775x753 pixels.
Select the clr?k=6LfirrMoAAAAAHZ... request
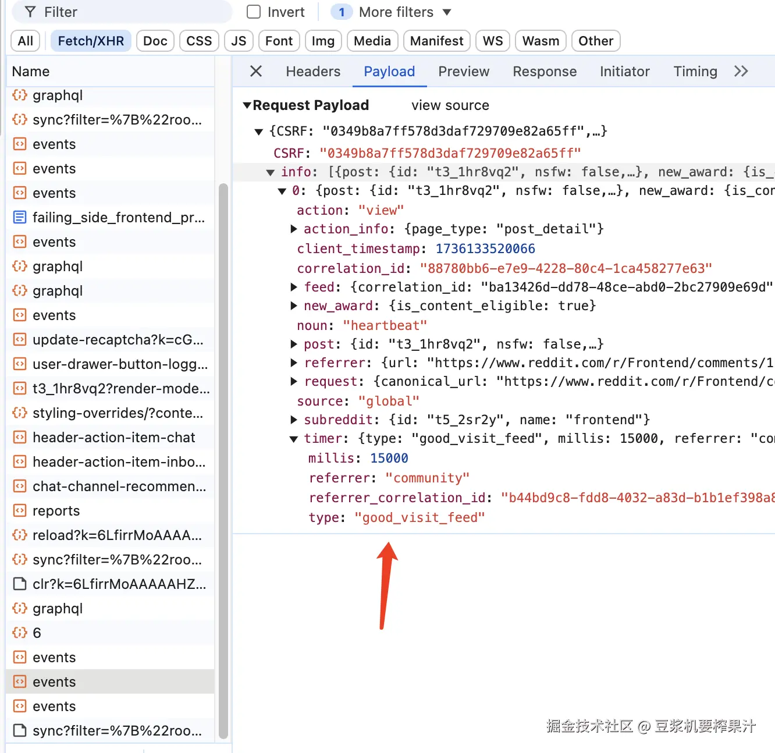click(x=111, y=584)
